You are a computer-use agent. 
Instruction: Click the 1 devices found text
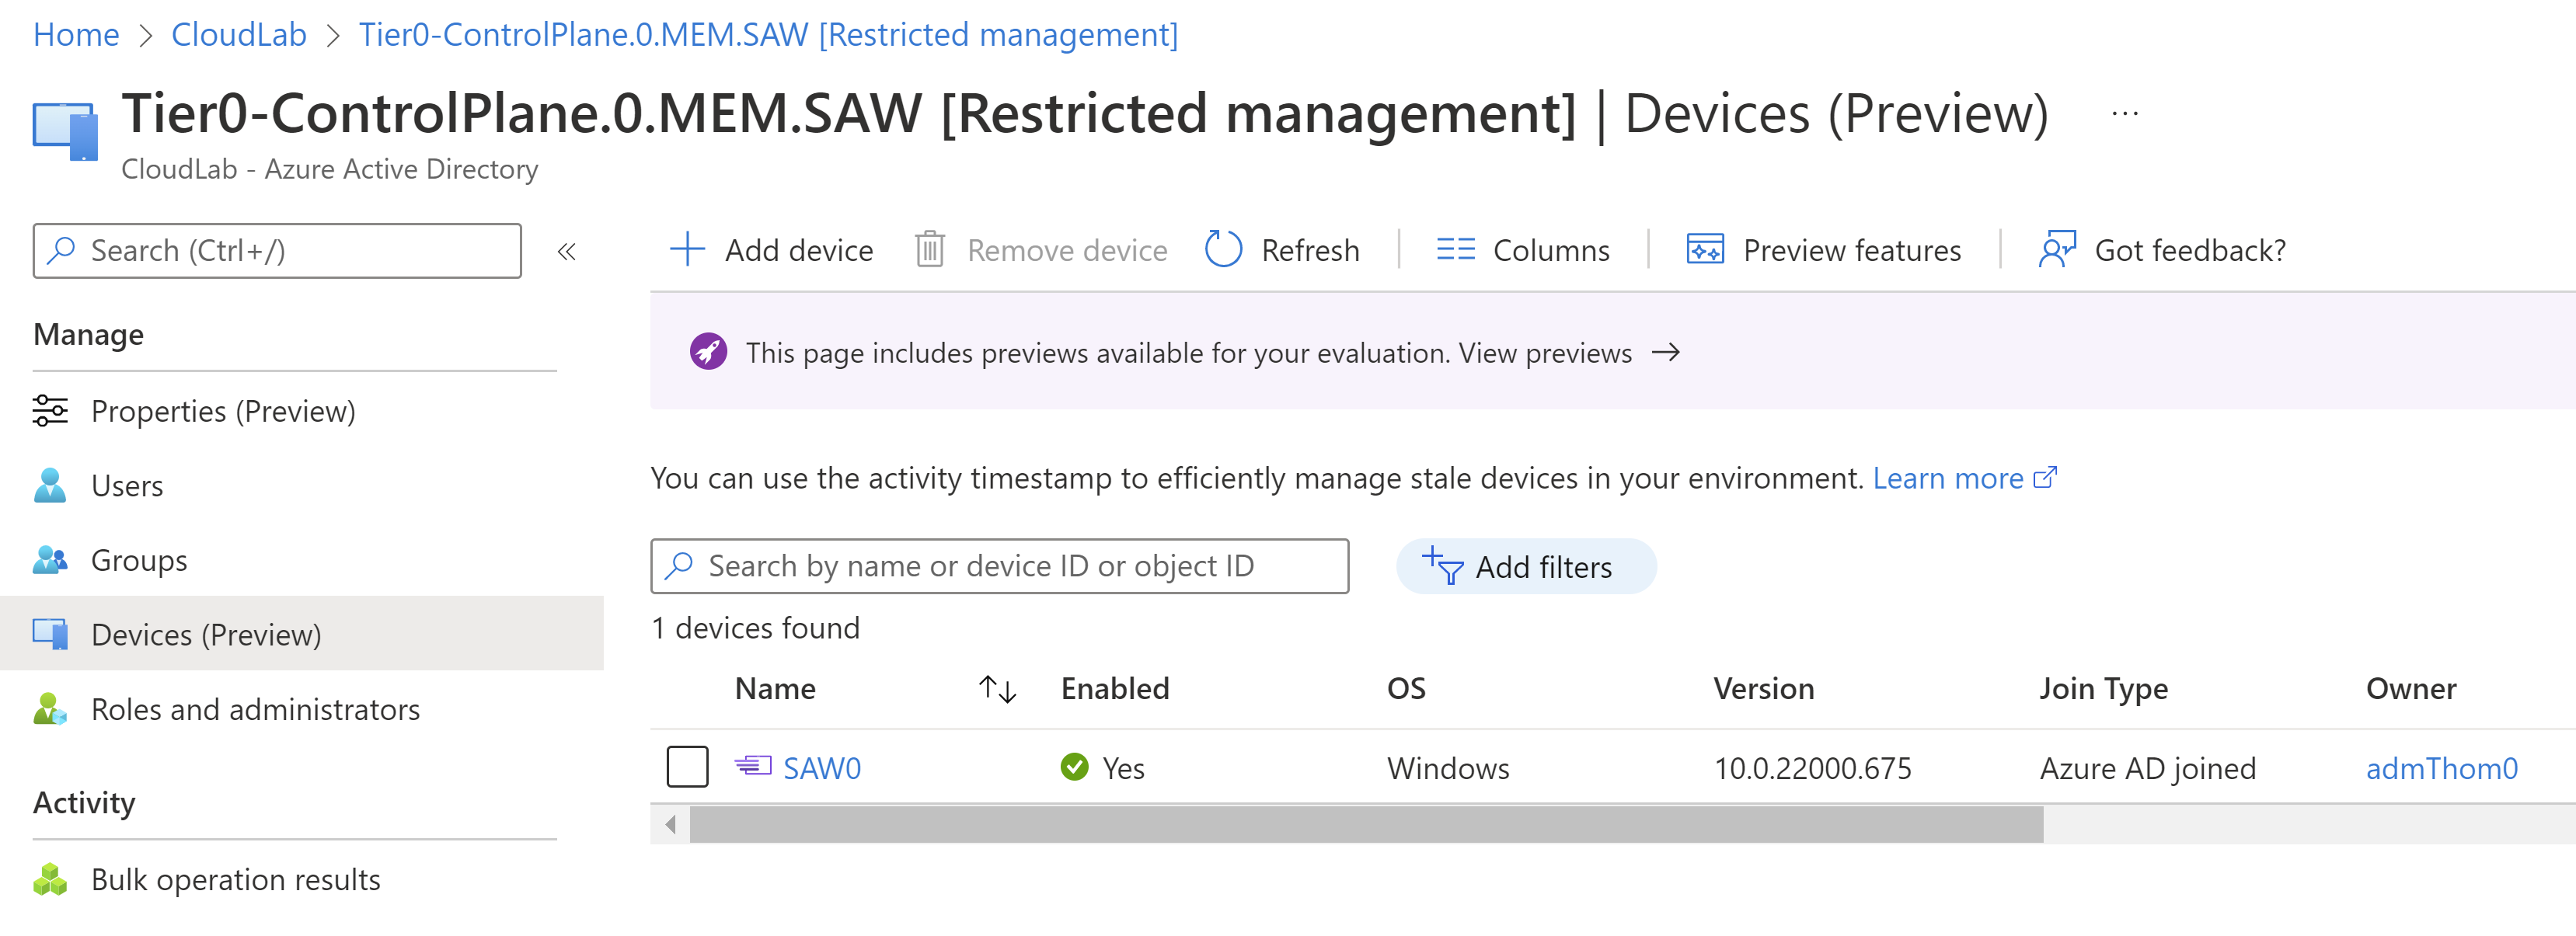tap(755, 627)
